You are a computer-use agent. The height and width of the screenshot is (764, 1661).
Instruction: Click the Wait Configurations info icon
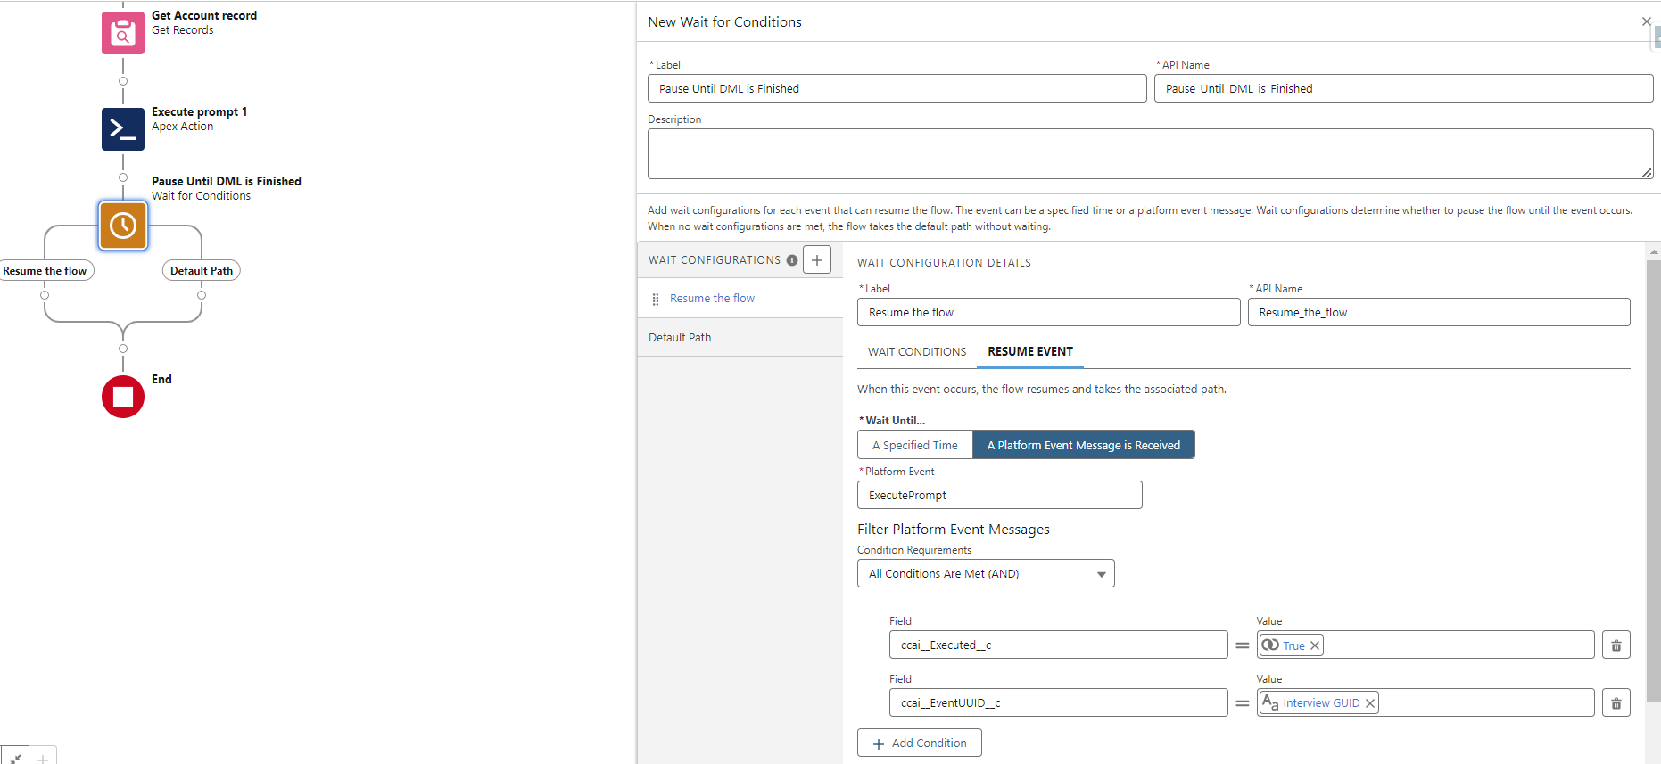pyautogui.click(x=791, y=260)
